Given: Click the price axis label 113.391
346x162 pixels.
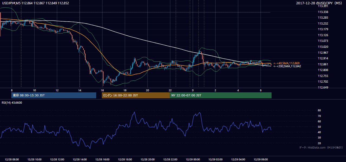Looking at the screenshot, I should pyautogui.click(x=323, y=6).
